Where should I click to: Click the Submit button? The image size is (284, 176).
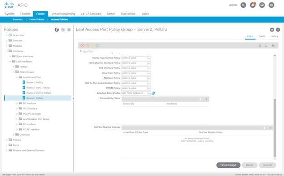click(267, 165)
